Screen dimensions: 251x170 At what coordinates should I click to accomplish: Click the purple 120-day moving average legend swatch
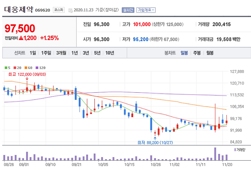[x=37, y=68]
